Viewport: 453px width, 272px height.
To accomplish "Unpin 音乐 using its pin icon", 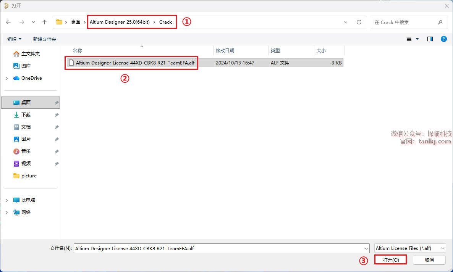I will point(57,151).
